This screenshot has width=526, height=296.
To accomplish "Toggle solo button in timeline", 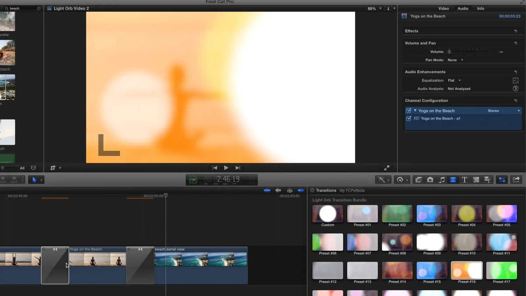I will pos(290,190).
